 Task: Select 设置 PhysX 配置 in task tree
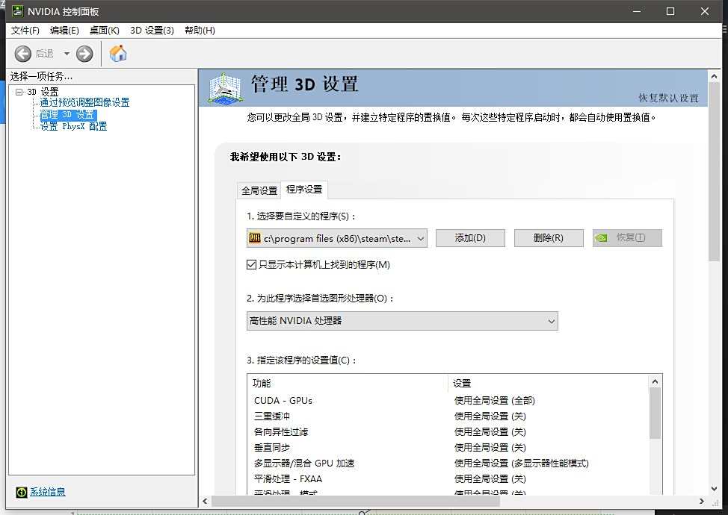click(73, 126)
